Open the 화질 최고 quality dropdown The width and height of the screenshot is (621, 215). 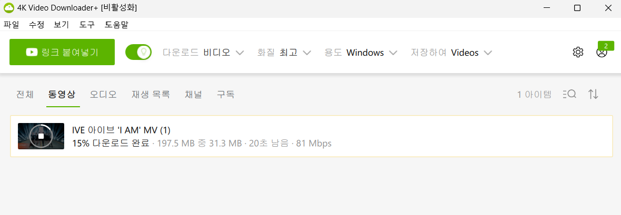tap(284, 53)
